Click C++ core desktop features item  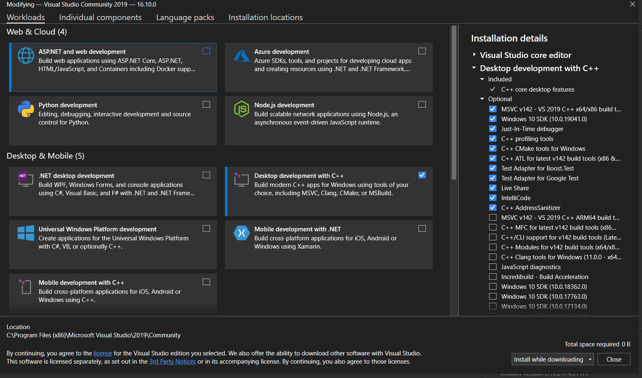(538, 89)
